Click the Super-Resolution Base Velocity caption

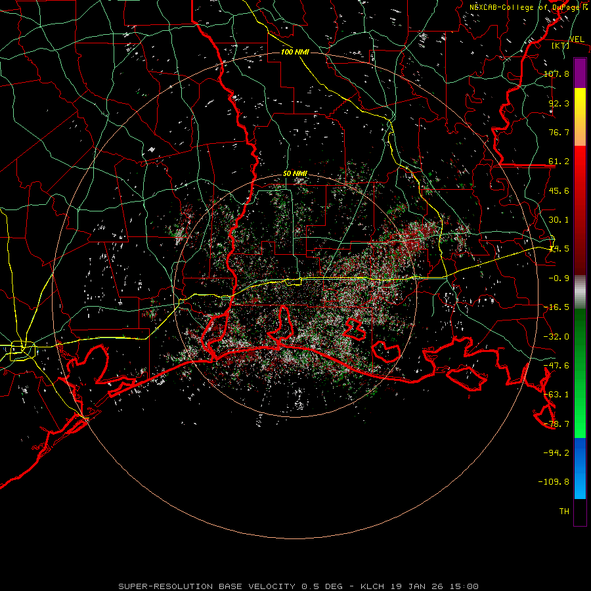pos(299,586)
